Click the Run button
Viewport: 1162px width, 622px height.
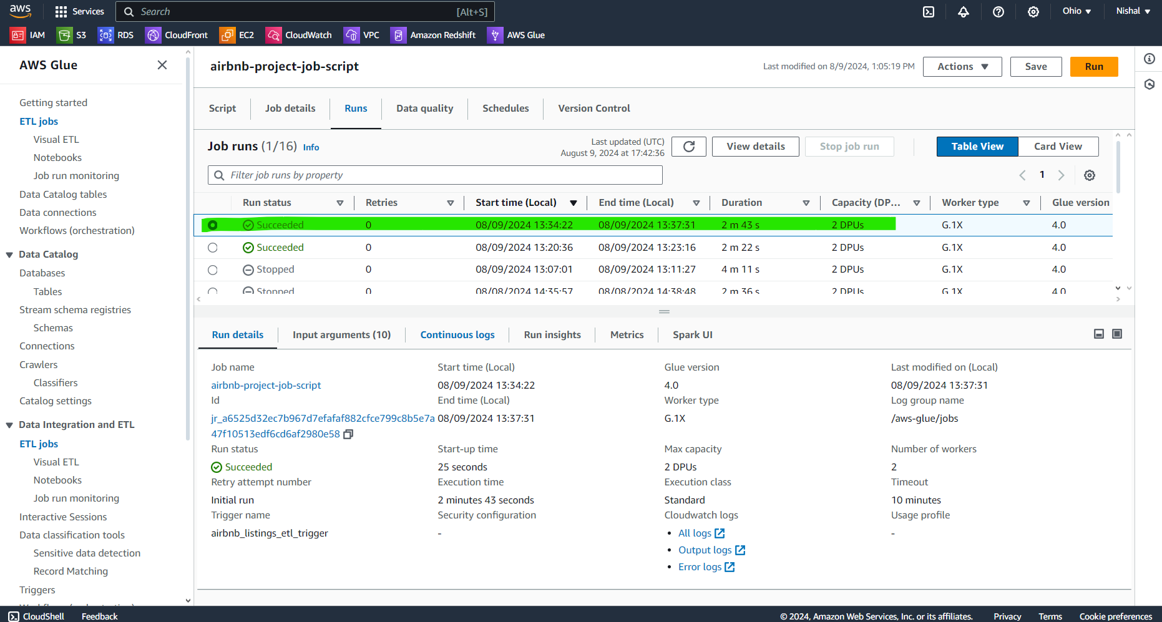(x=1094, y=67)
